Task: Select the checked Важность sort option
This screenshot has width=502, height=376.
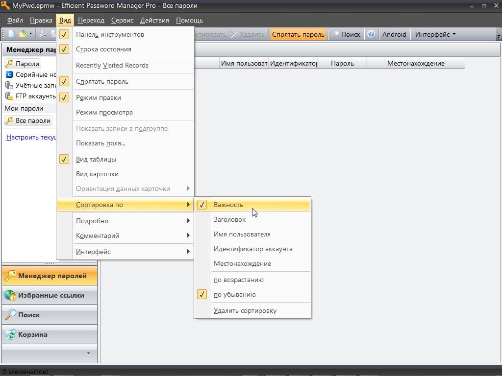Action: click(252, 205)
